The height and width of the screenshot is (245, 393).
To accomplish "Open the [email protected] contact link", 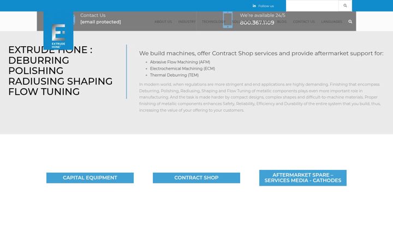I will [x=100, y=22].
